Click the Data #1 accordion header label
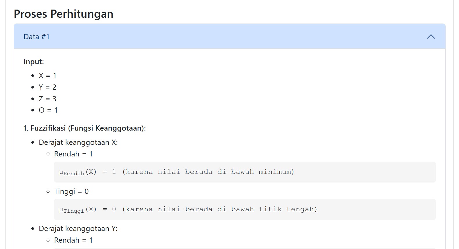This screenshot has height=249, width=459. tap(37, 37)
